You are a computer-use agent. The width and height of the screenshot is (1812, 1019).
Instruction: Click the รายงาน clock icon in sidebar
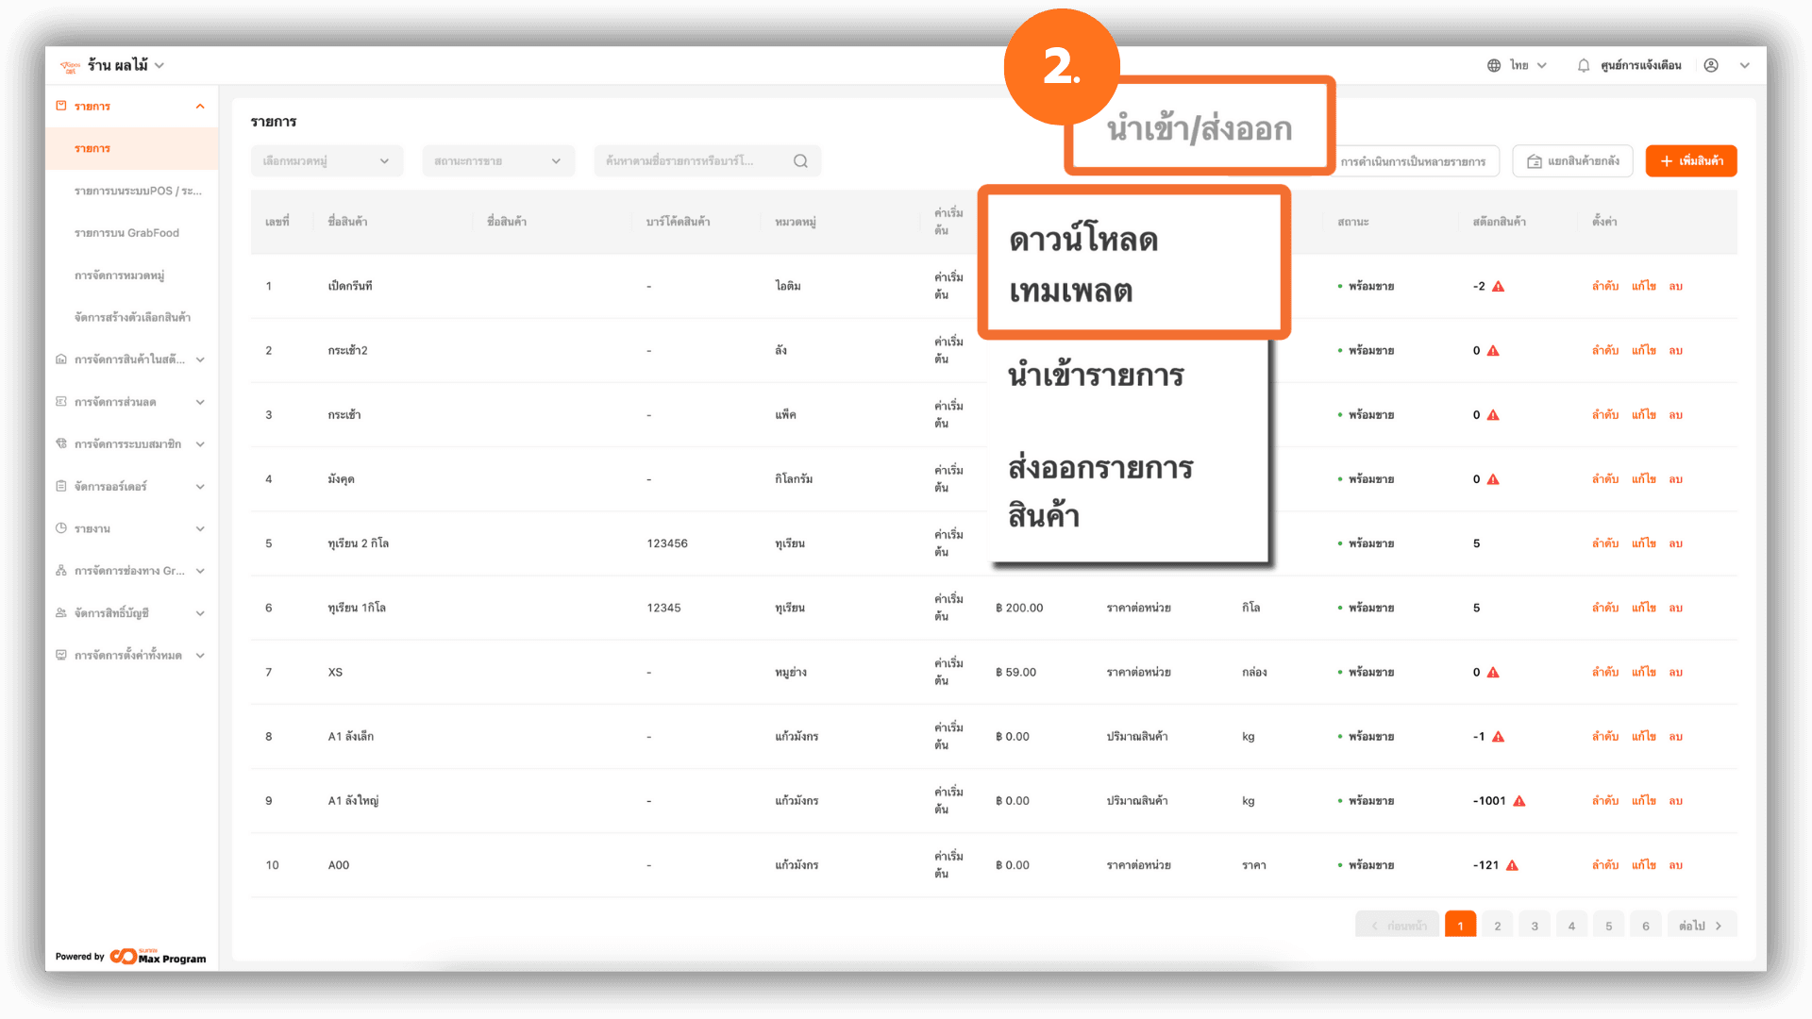(61, 528)
